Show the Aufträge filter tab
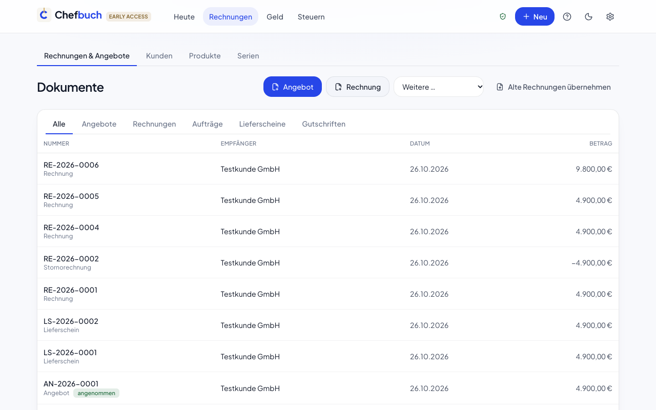 208,124
